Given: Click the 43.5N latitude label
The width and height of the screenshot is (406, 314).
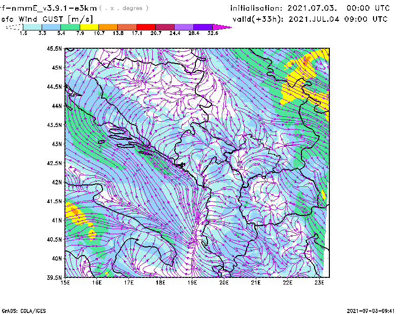Looking at the screenshot, I should (x=54, y=125).
